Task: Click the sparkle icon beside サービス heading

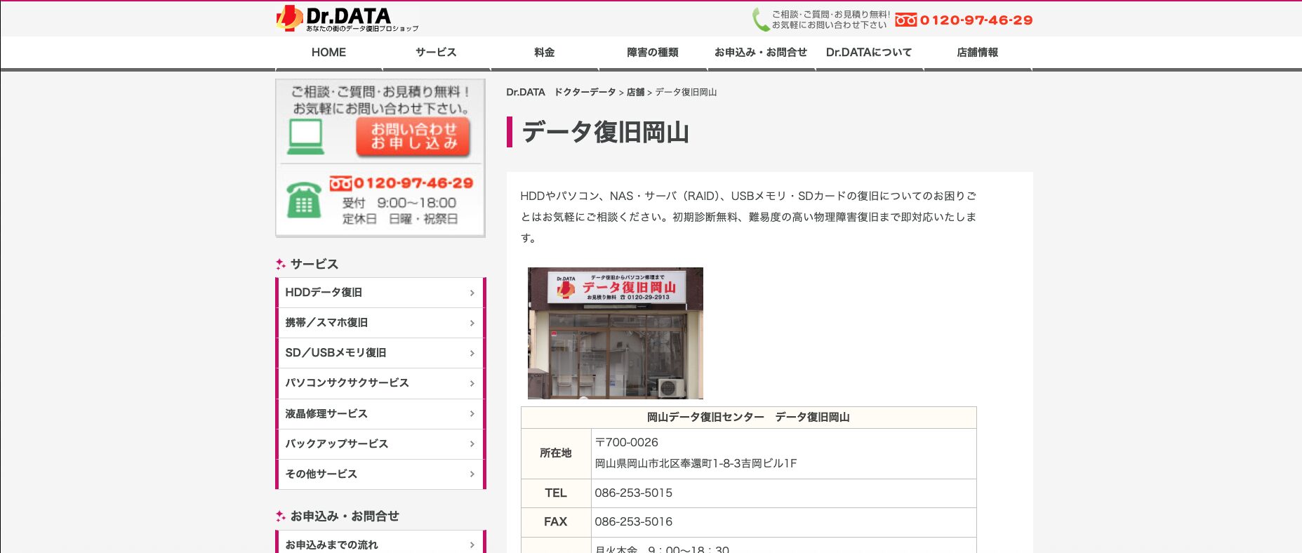Action: [281, 264]
